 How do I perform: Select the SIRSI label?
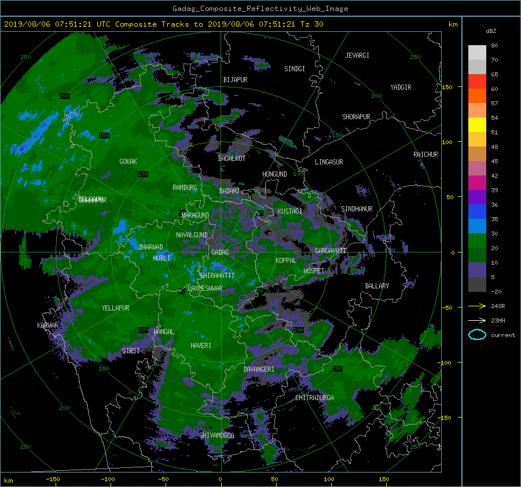[x=131, y=351]
